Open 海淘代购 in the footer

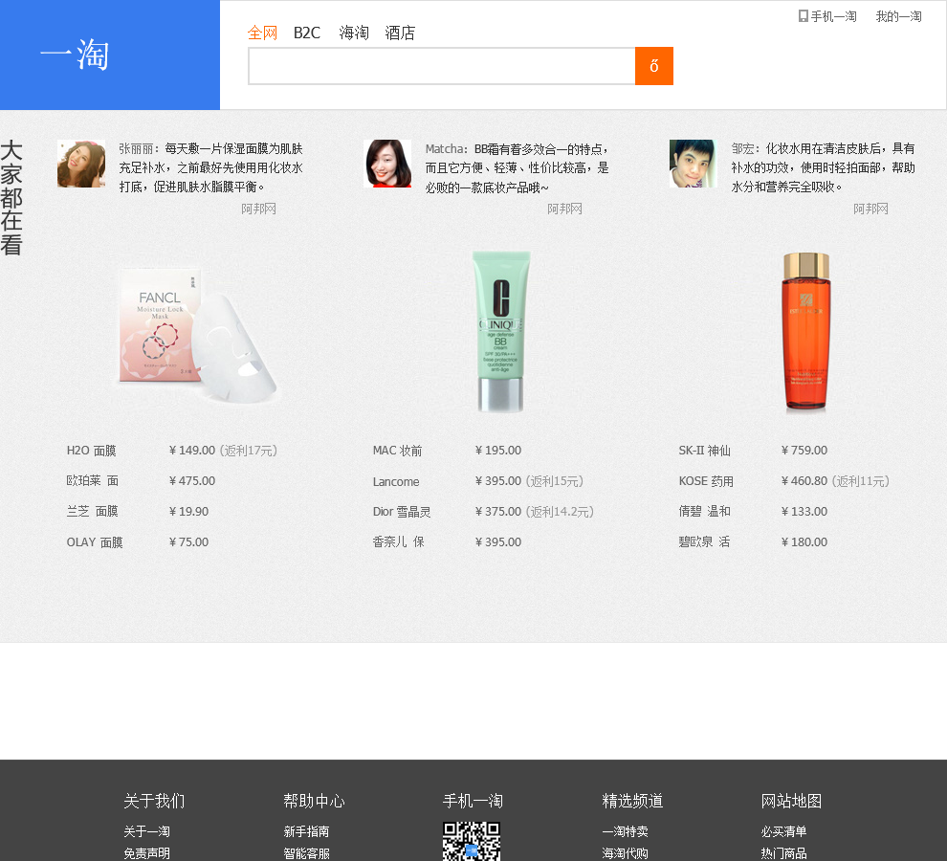(x=625, y=853)
